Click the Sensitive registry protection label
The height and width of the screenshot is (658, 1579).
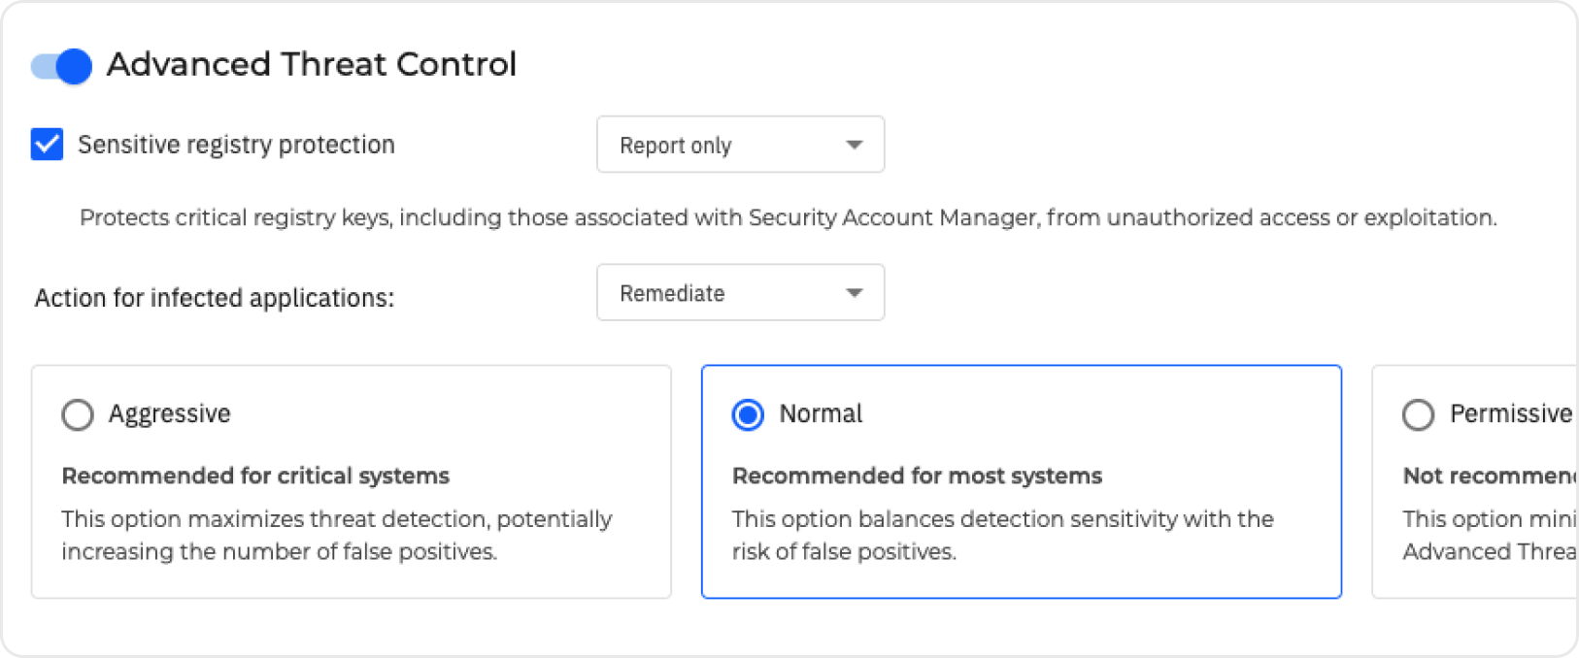(x=236, y=145)
